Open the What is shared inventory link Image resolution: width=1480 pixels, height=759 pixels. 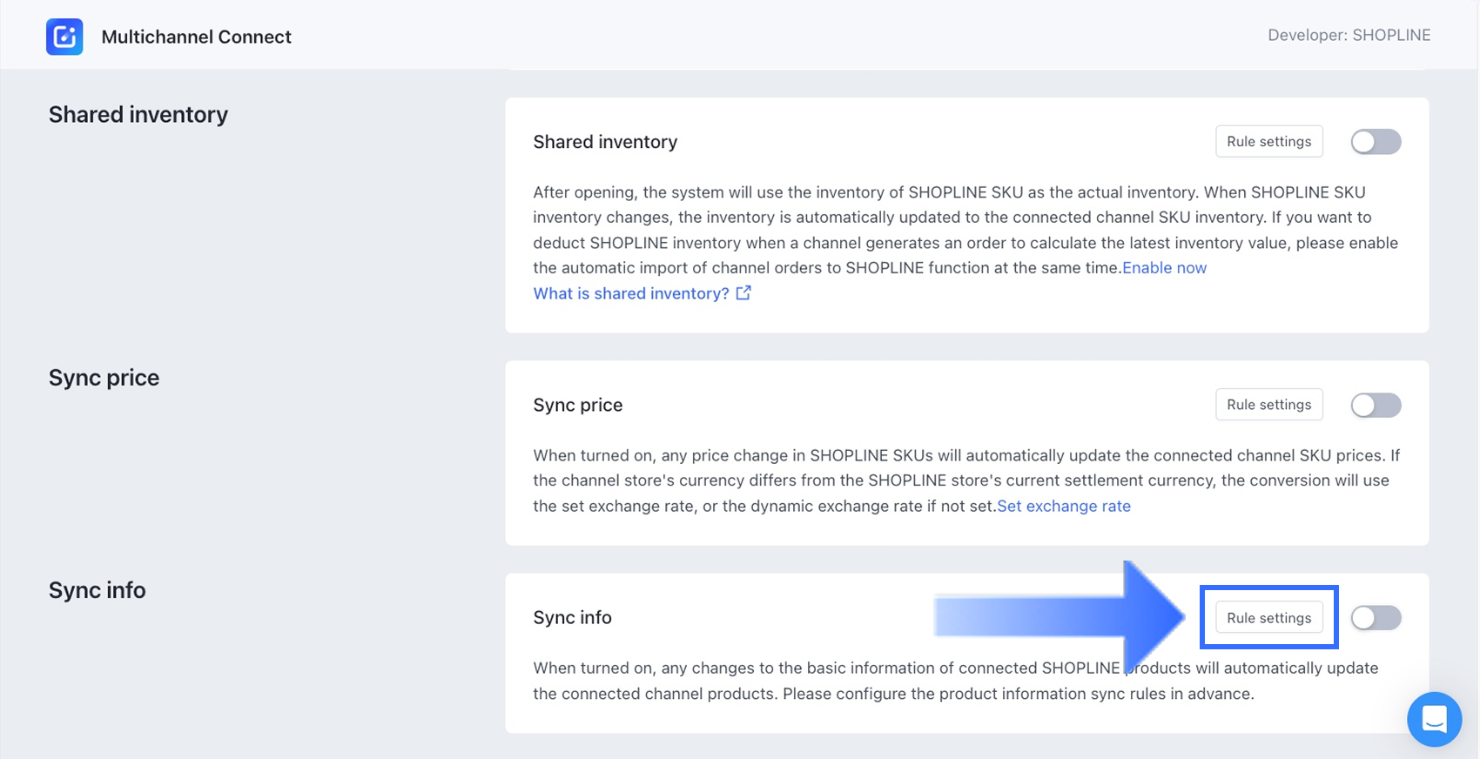[631, 293]
